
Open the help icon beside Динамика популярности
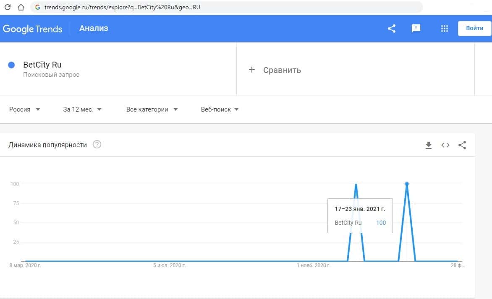(x=97, y=145)
